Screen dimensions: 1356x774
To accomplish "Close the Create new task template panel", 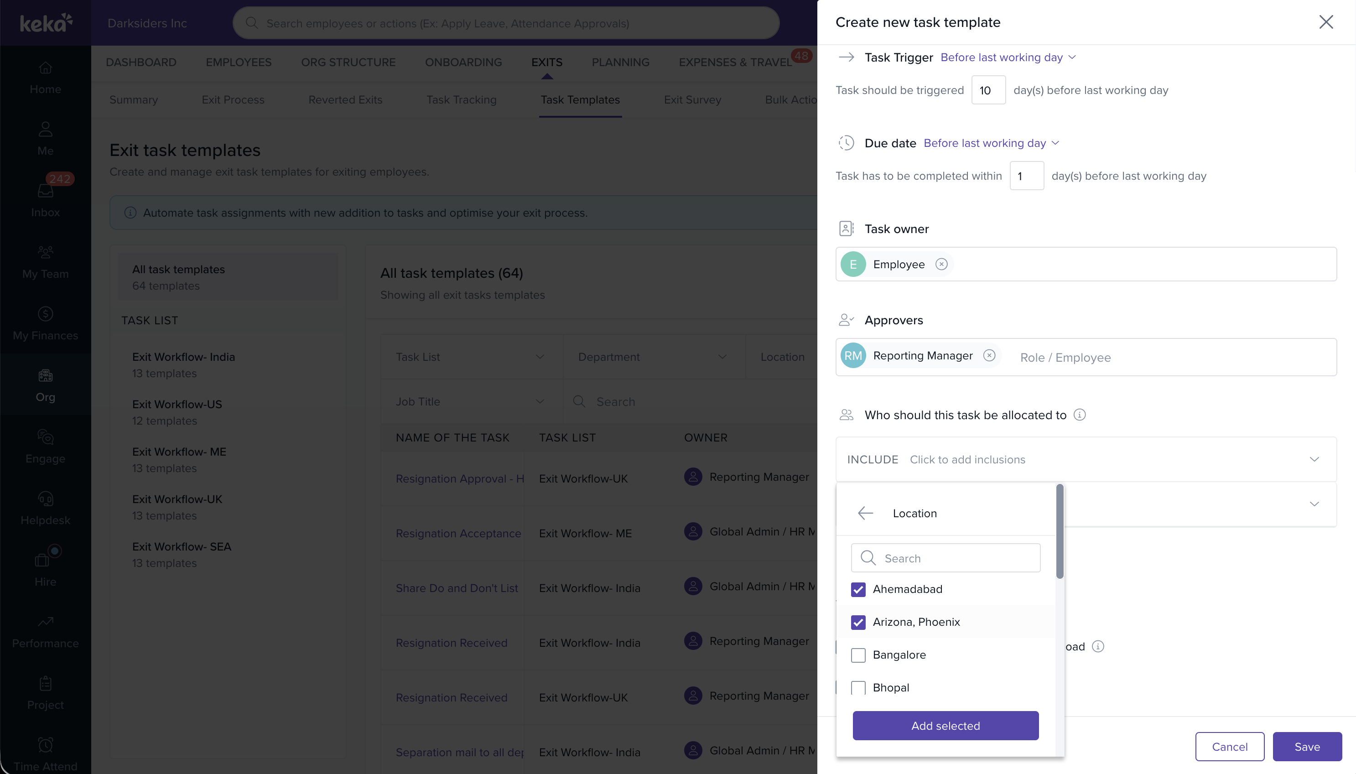I will coord(1326,22).
